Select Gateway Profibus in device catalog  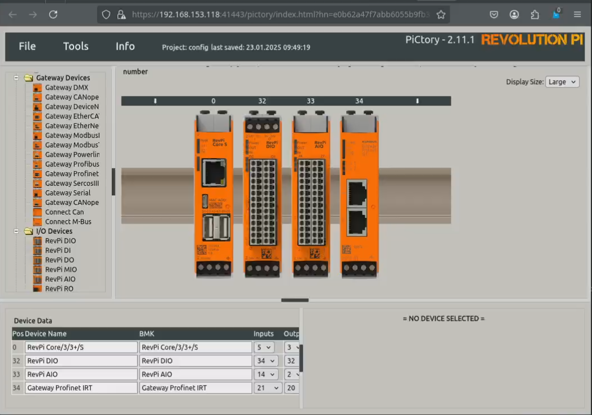tap(72, 164)
